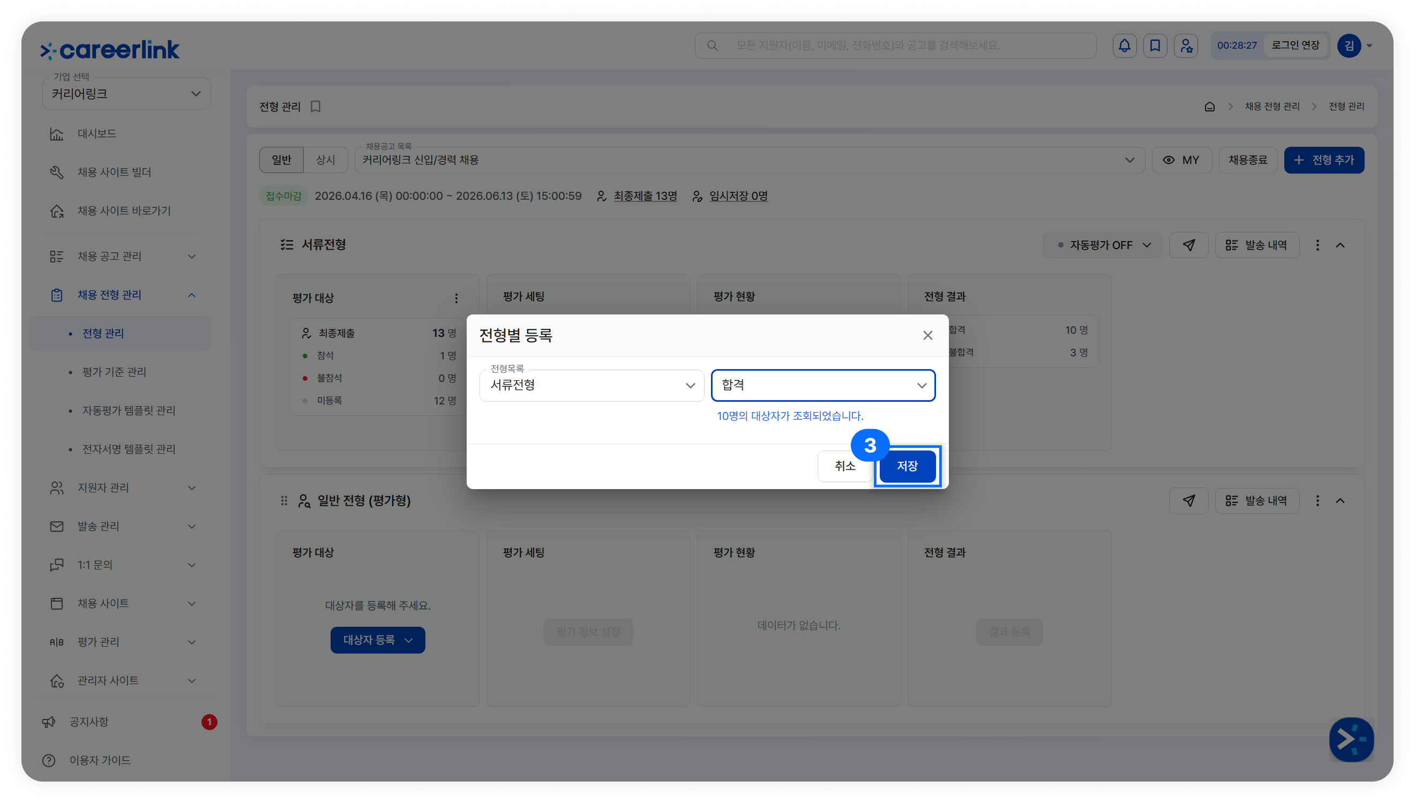The image size is (1415, 803).
Task: Select 자동평가 템플릿 관리 submenu
Action: (129, 411)
